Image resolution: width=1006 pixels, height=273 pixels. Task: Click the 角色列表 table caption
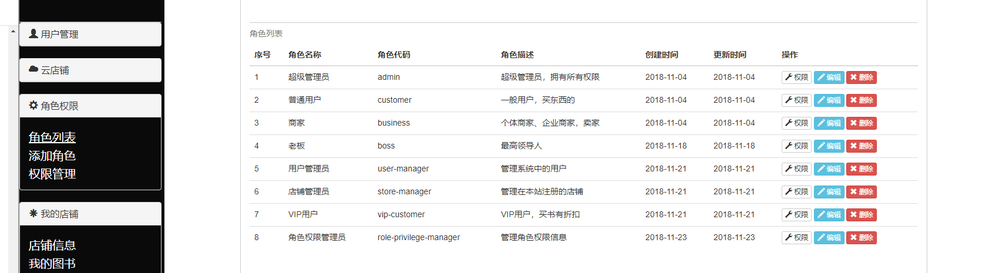coord(266,33)
